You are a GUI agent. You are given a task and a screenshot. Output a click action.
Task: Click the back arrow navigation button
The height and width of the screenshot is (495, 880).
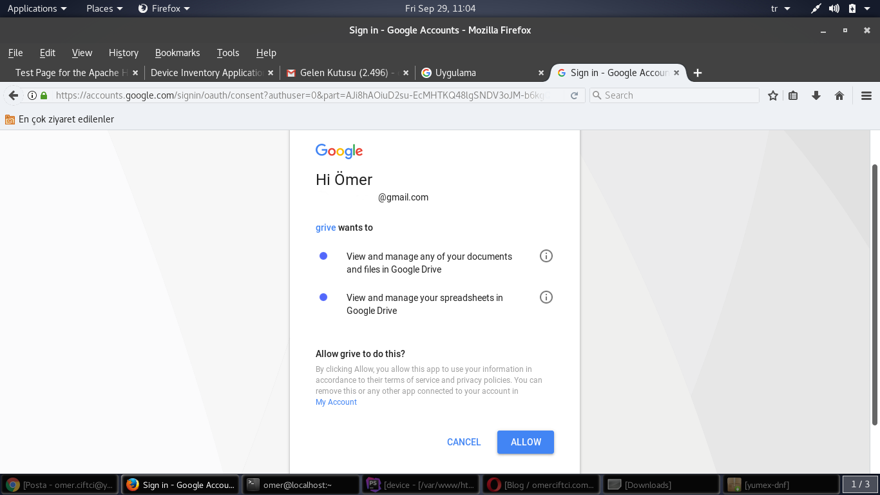coord(13,95)
